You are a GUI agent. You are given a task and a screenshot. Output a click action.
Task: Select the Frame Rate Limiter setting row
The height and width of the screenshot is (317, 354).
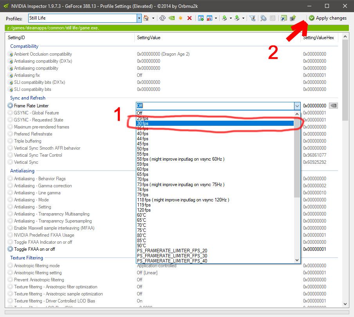click(31, 106)
